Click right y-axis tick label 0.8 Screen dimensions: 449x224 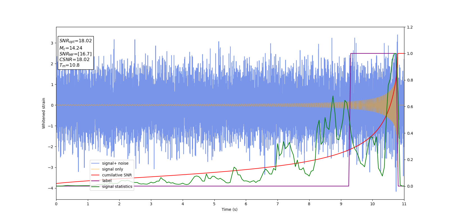coord(410,80)
